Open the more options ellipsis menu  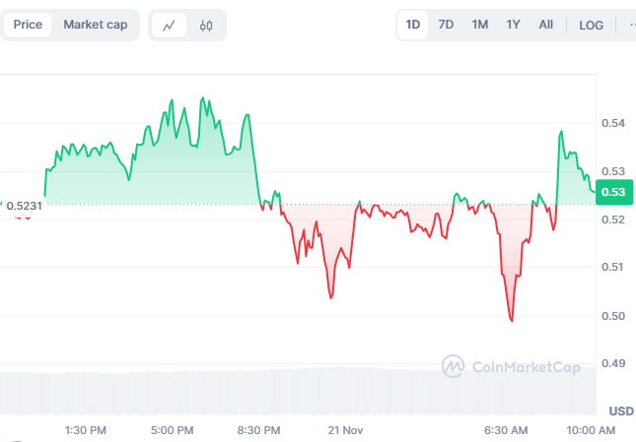(632, 25)
